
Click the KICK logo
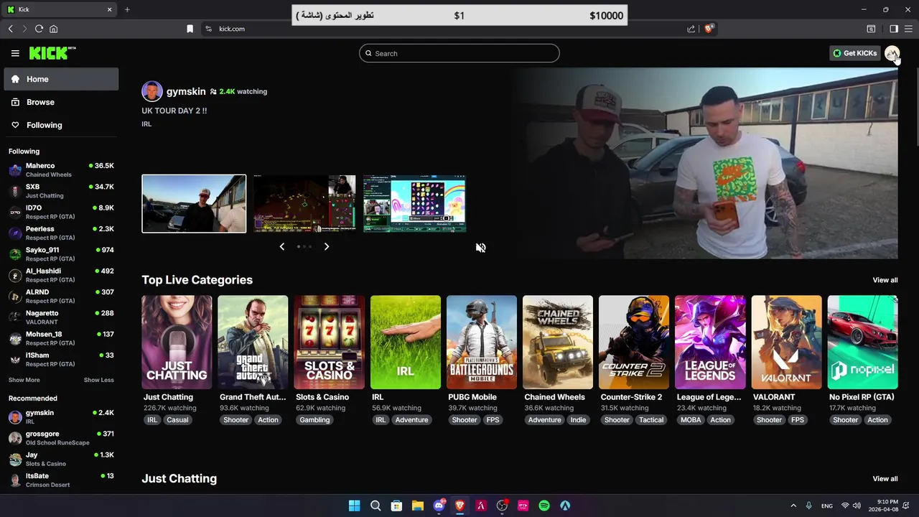(x=52, y=53)
